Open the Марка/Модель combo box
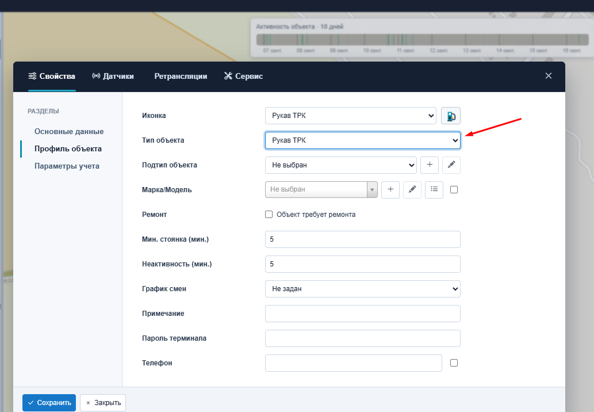 tap(321, 189)
